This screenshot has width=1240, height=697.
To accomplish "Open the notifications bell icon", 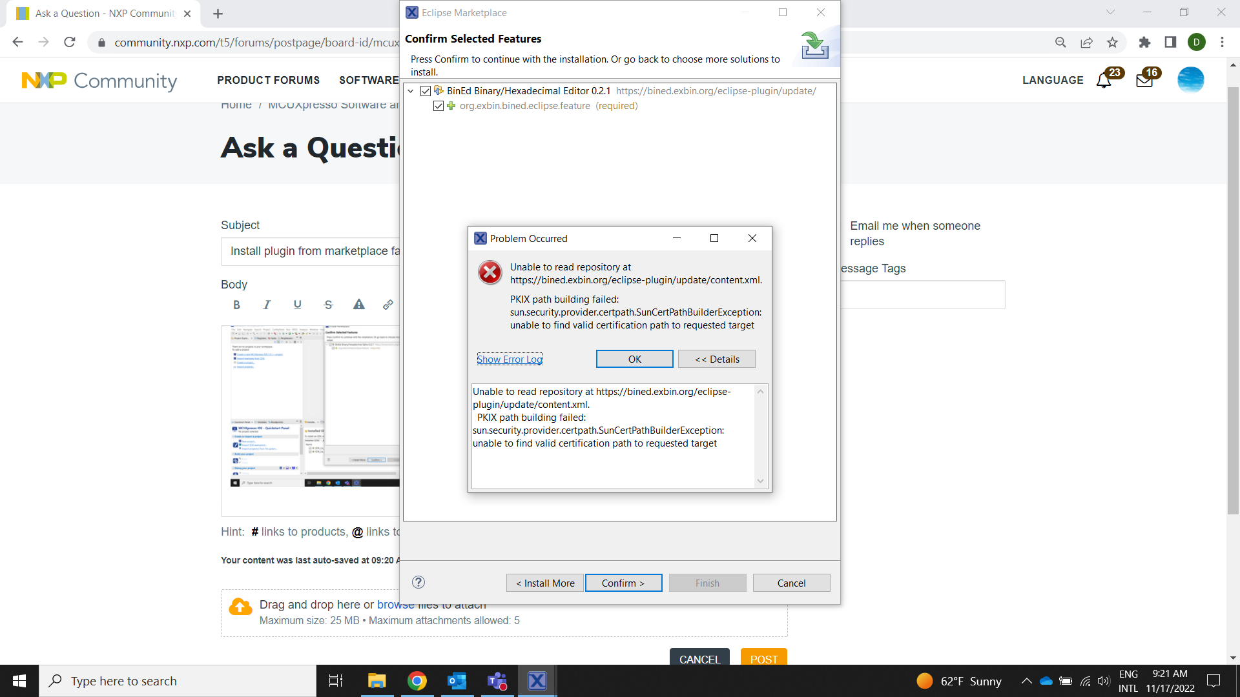I will (1104, 81).
